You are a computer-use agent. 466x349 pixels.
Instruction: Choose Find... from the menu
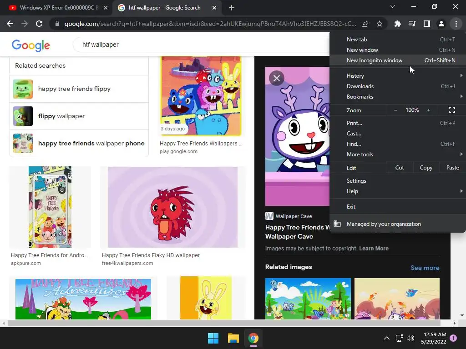point(398,144)
